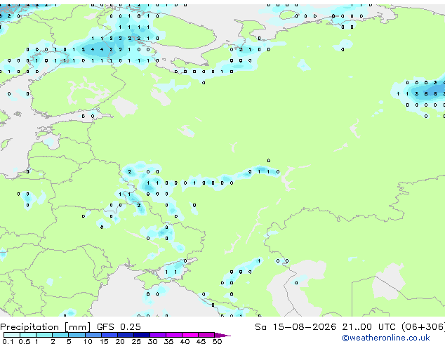Click the '21:00 UTC' time text
Viewport: 445px width, 344px height.
point(368,327)
